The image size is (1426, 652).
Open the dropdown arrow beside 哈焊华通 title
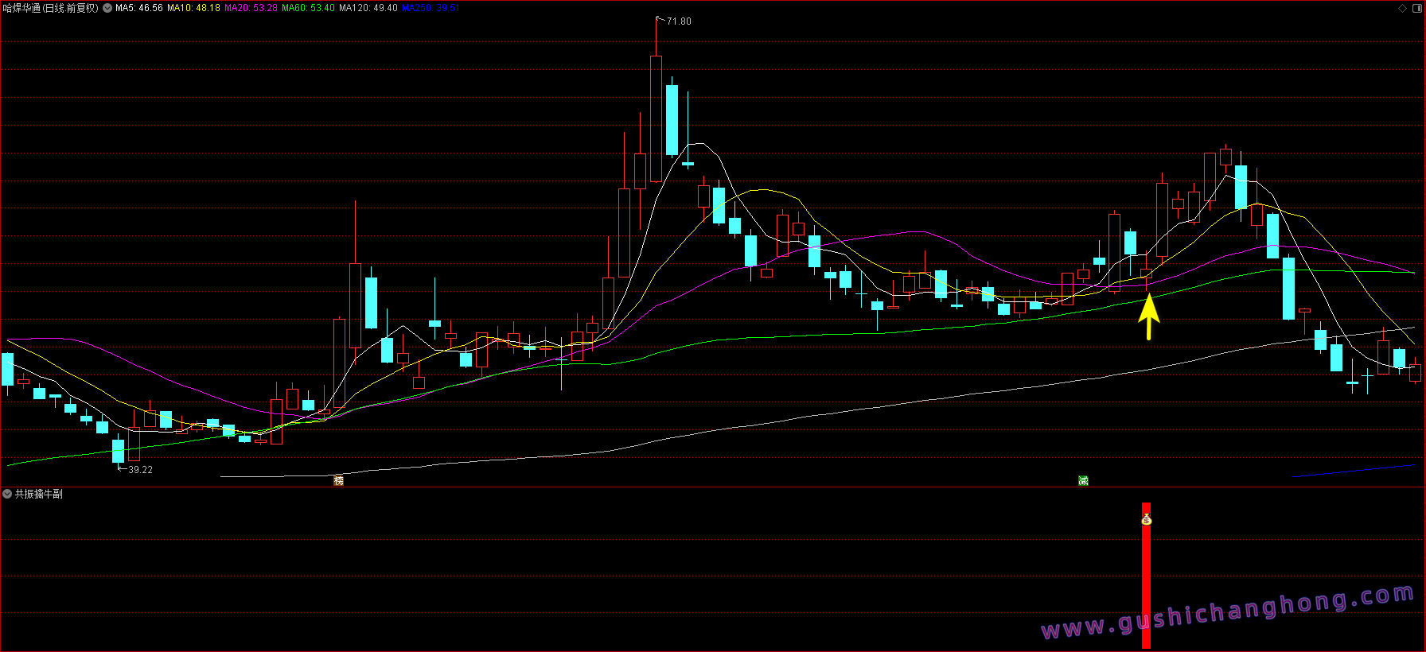click(107, 8)
